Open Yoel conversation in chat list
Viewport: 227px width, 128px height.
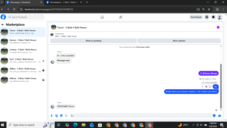pos(23,61)
